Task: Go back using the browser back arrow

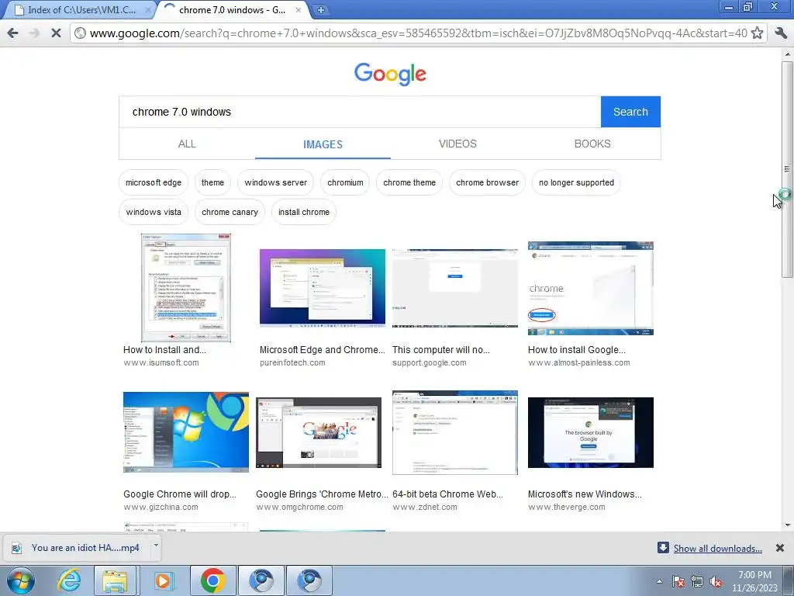Action: pos(12,33)
